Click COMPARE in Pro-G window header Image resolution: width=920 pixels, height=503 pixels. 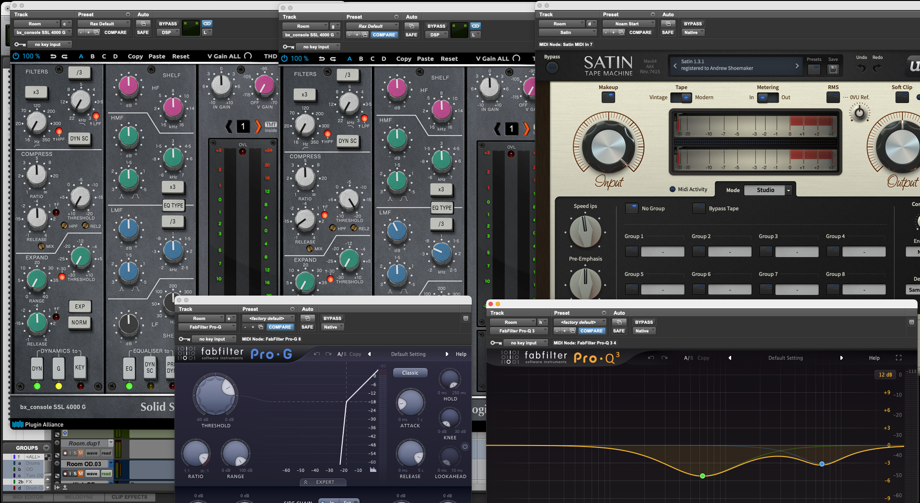[280, 327]
